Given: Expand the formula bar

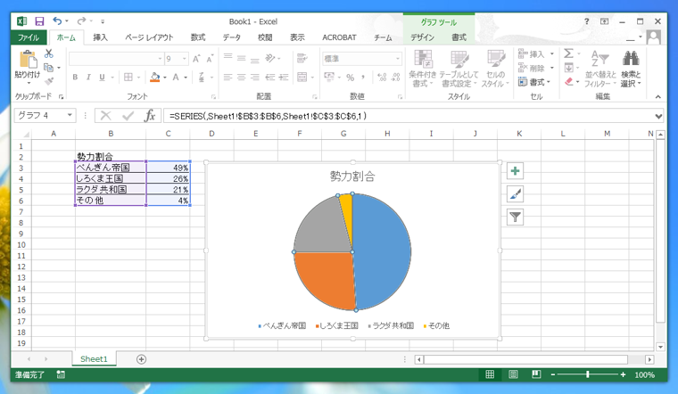Looking at the screenshot, I should pyautogui.click(x=658, y=116).
